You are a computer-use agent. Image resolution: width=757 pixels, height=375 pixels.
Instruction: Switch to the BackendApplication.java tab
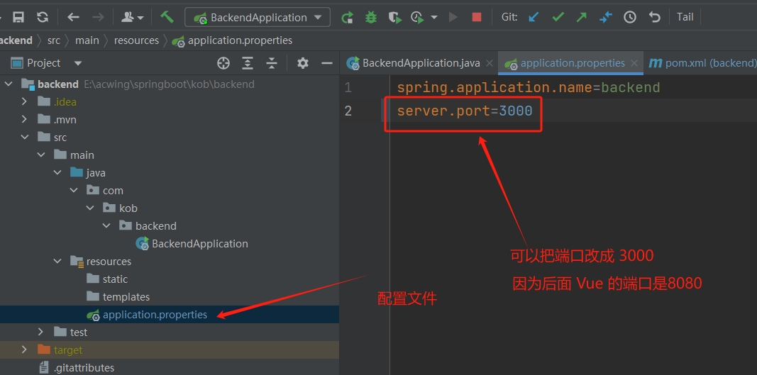tap(420, 63)
